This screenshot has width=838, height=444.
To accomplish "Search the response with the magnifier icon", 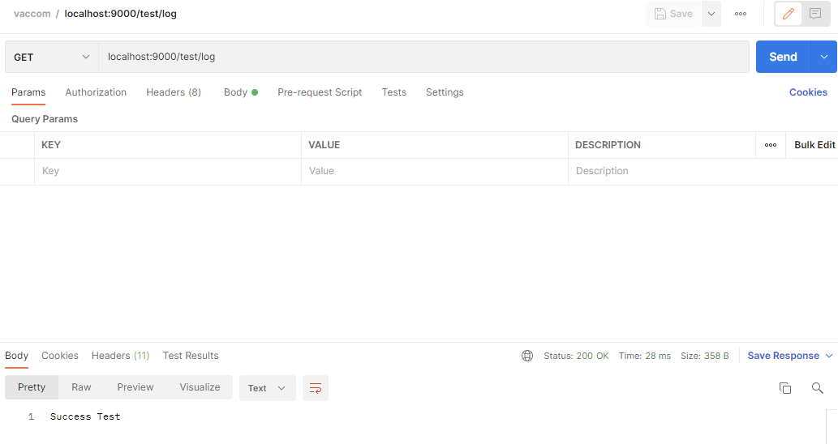I will click(817, 388).
